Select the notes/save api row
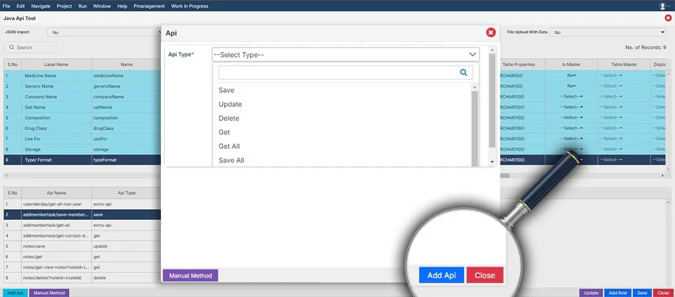Viewport: 675px width, 297px height. click(82, 246)
